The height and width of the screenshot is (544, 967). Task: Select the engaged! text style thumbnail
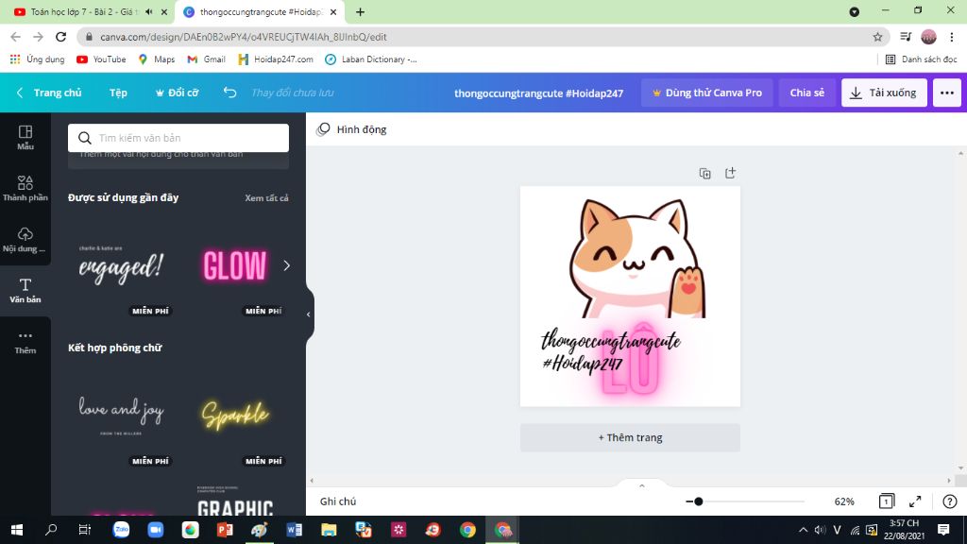tap(122, 265)
